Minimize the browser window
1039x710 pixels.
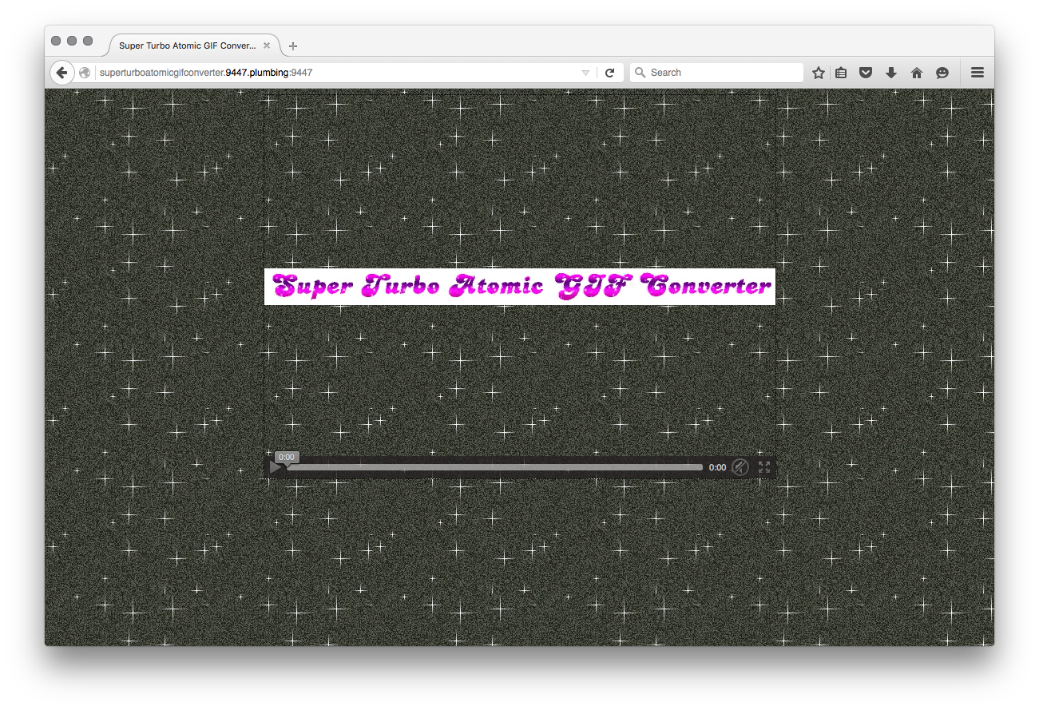pyautogui.click(x=72, y=41)
